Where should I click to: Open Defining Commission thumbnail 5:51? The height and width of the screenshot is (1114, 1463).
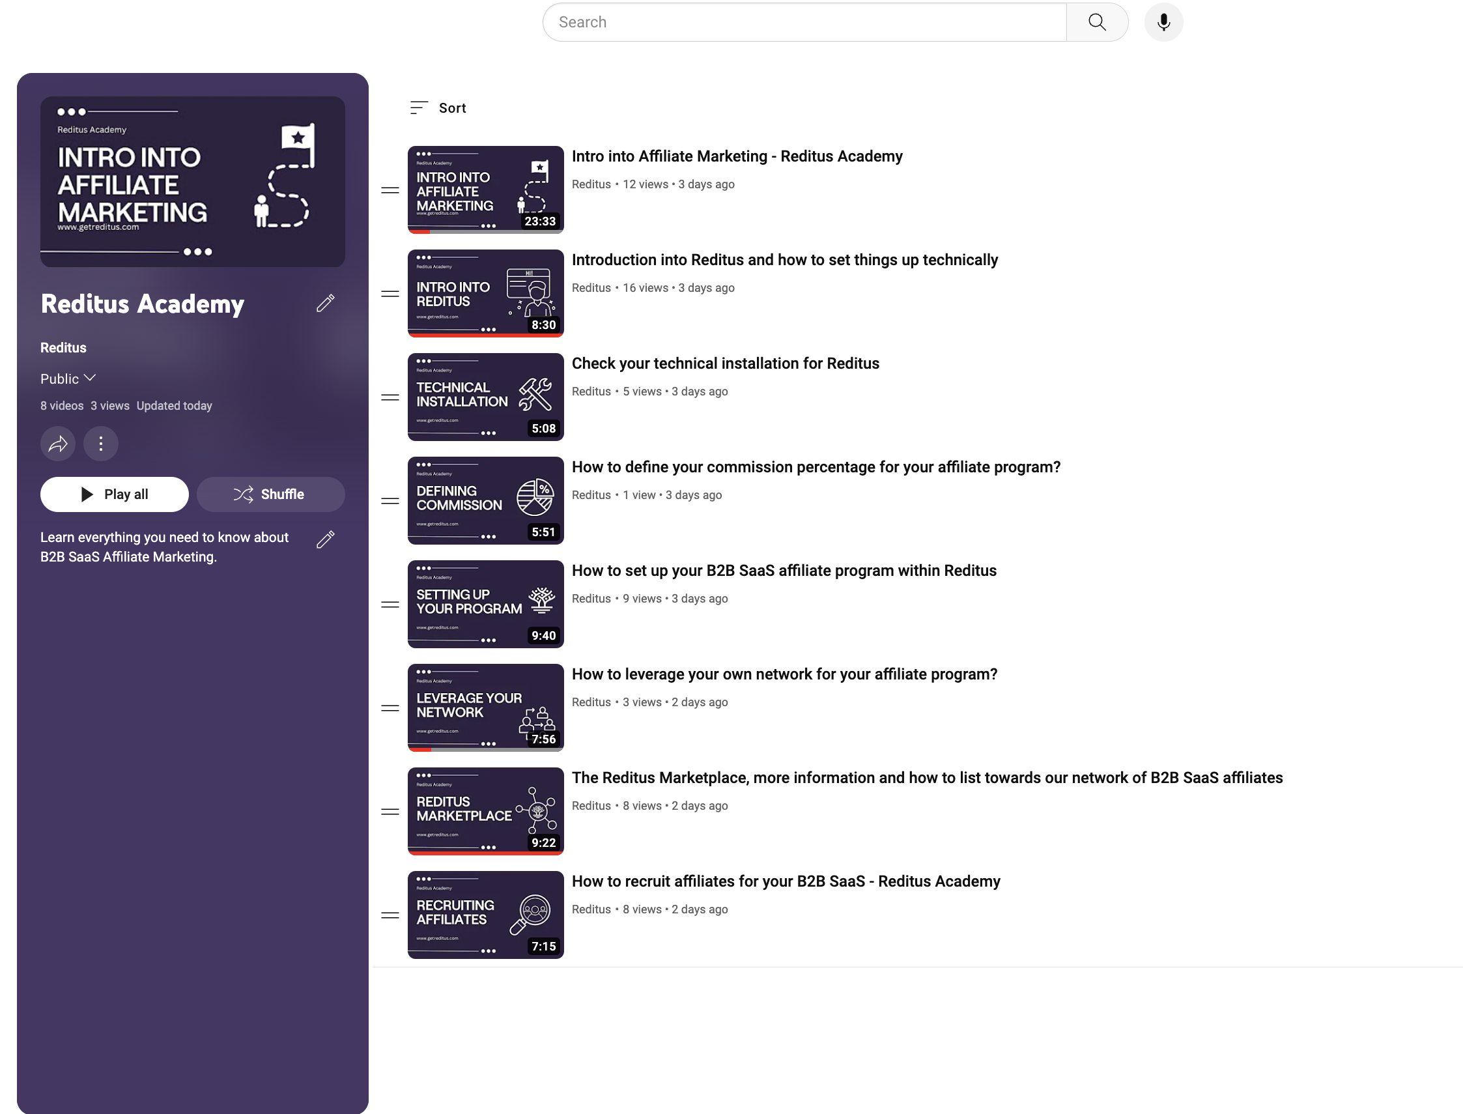coord(485,500)
